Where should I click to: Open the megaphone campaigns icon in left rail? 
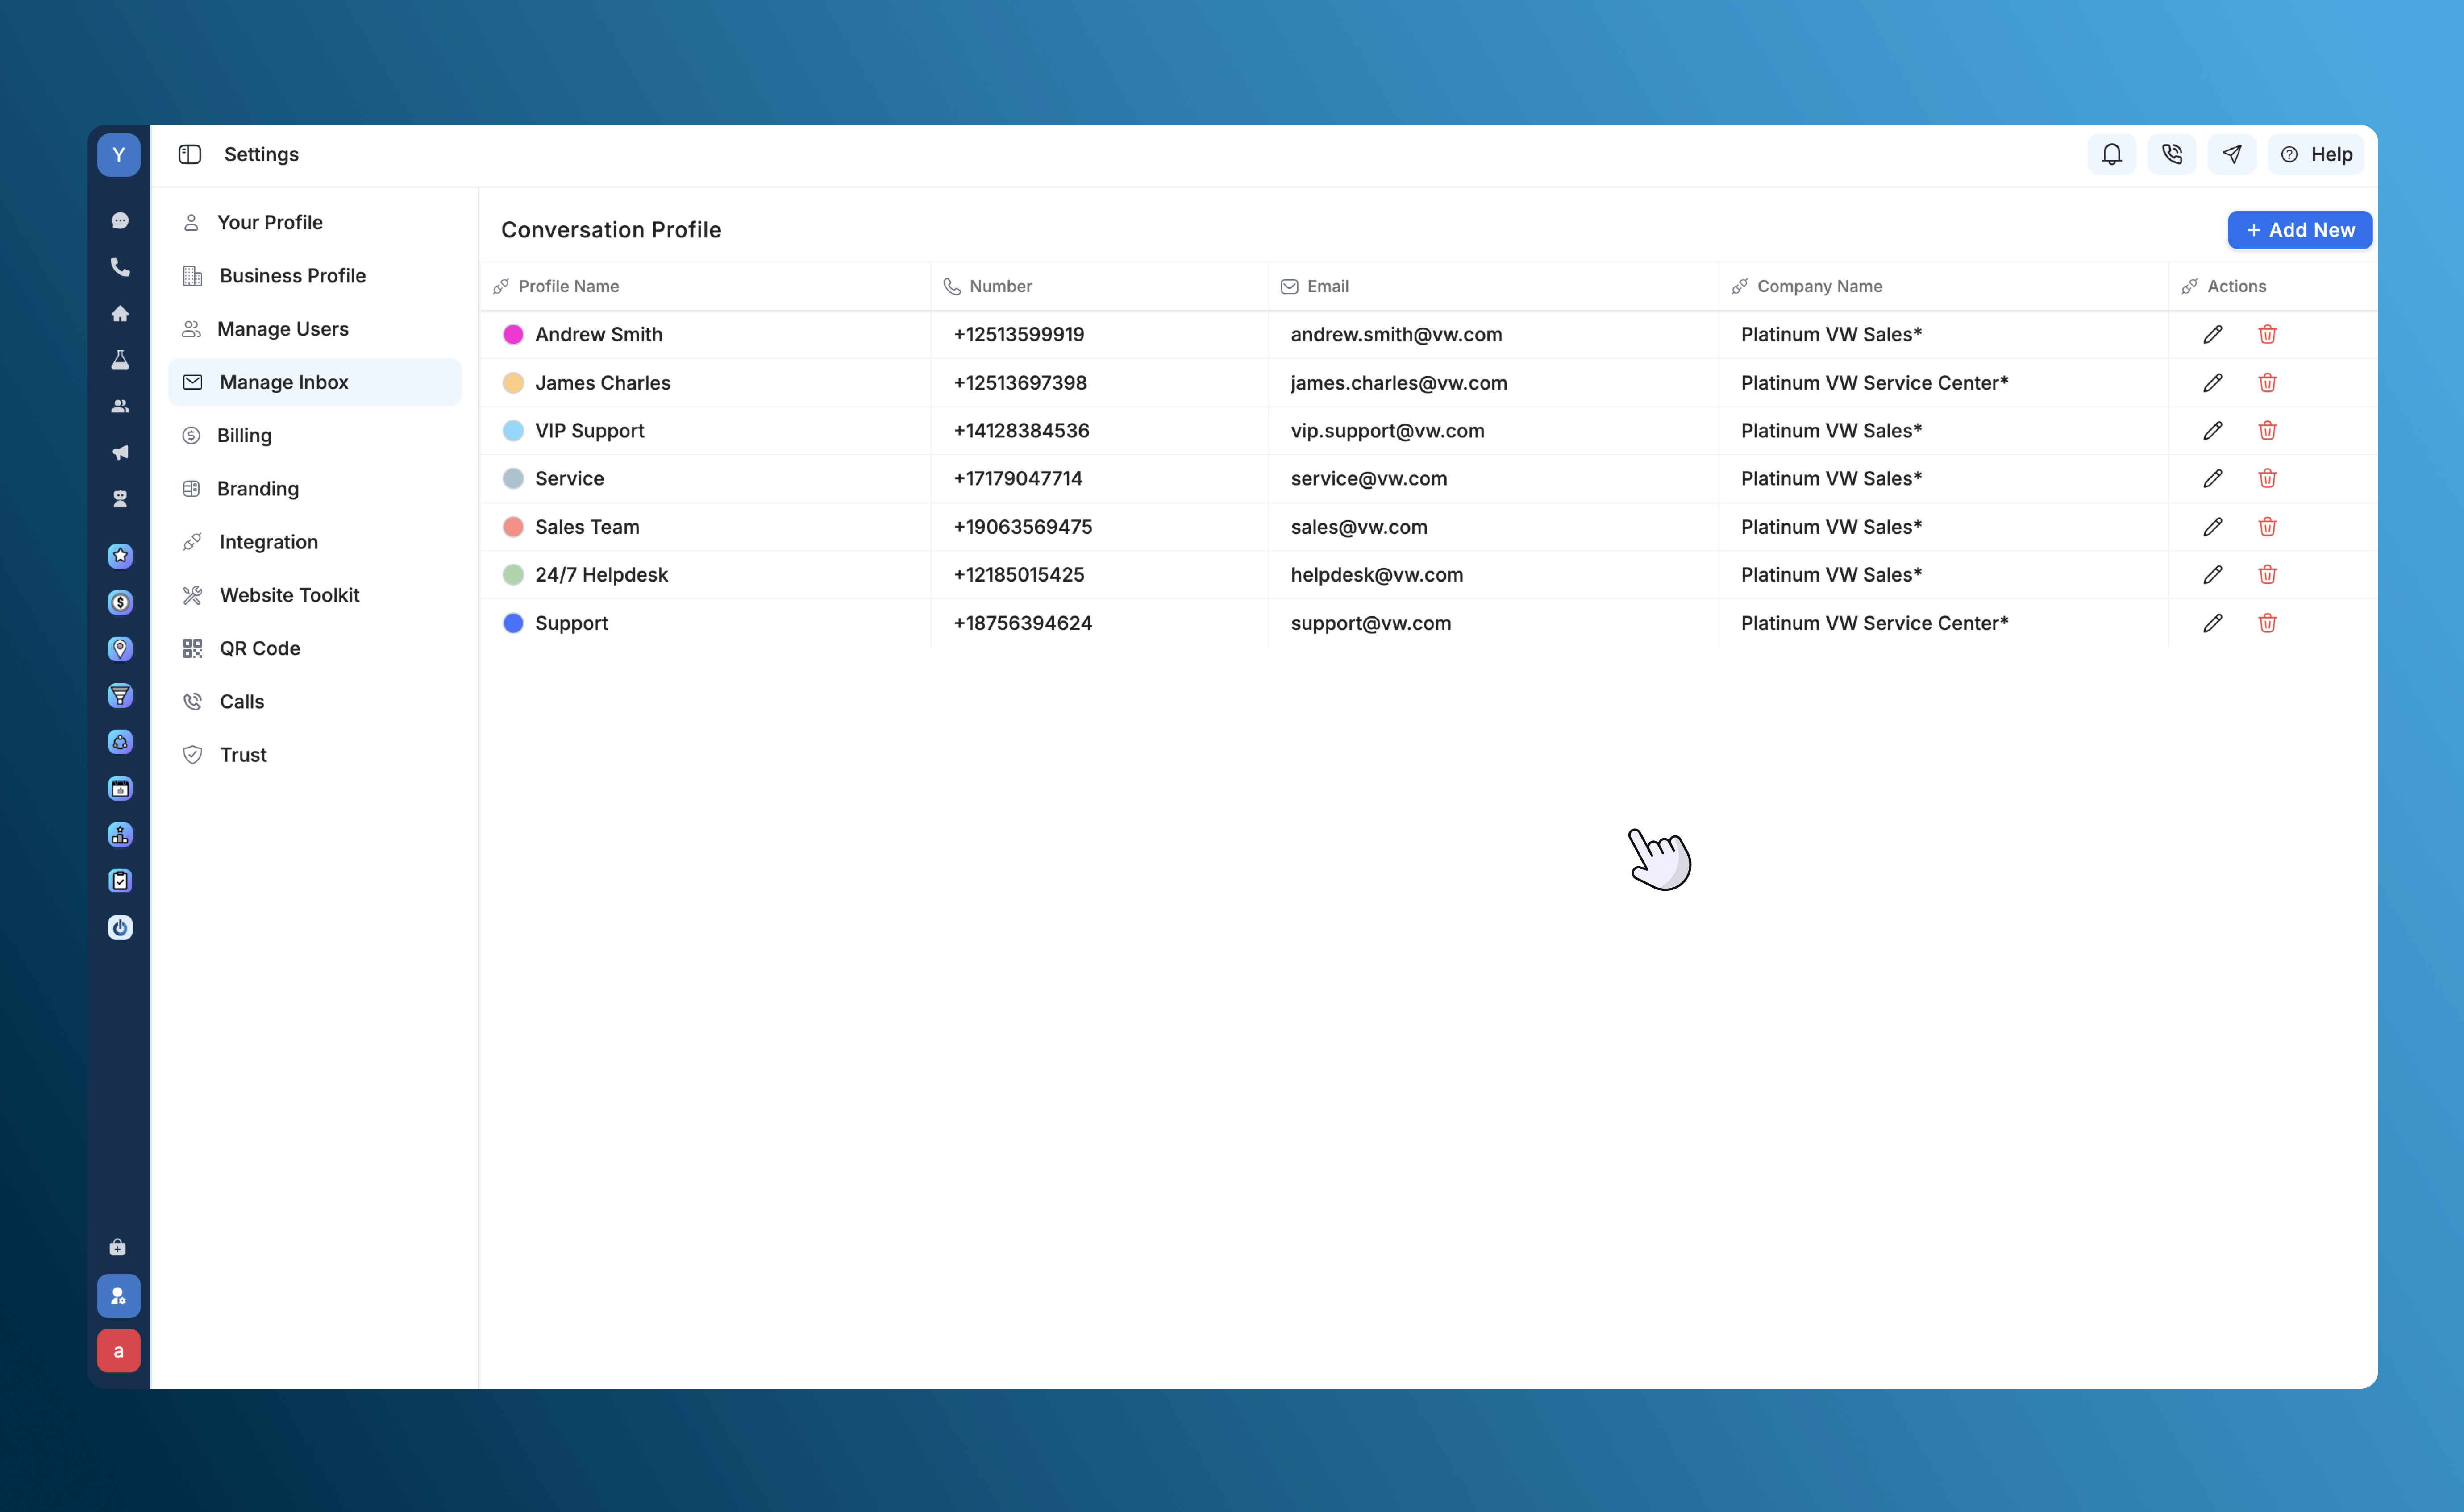120,453
